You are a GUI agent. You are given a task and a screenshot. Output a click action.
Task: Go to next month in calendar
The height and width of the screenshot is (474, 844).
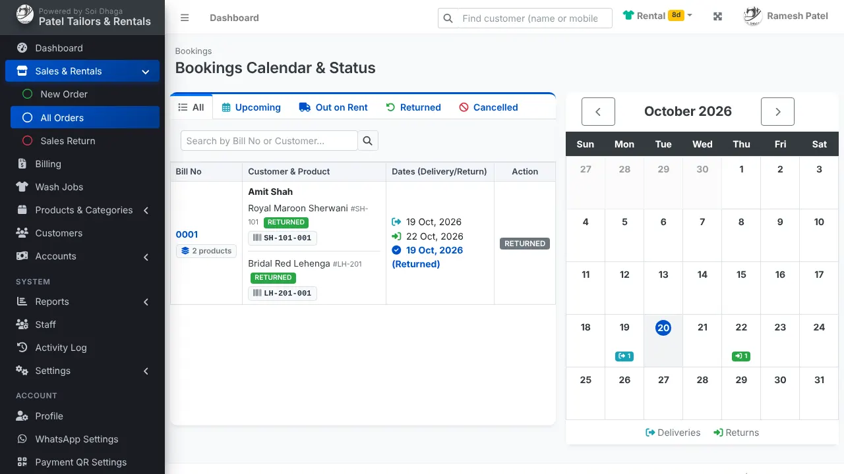click(x=777, y=112)
